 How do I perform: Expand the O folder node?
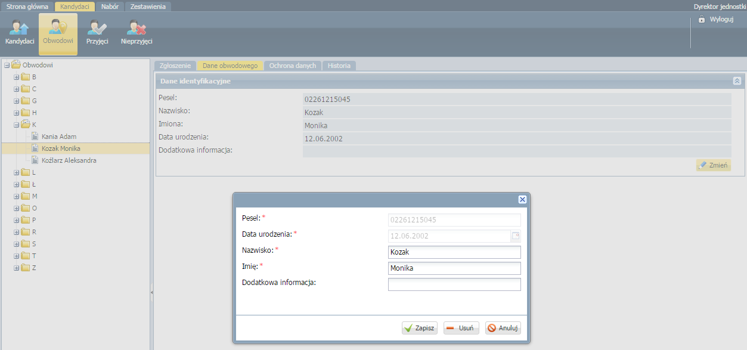17,208
